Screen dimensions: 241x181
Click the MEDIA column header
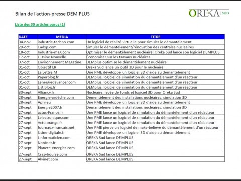point(62,37)
